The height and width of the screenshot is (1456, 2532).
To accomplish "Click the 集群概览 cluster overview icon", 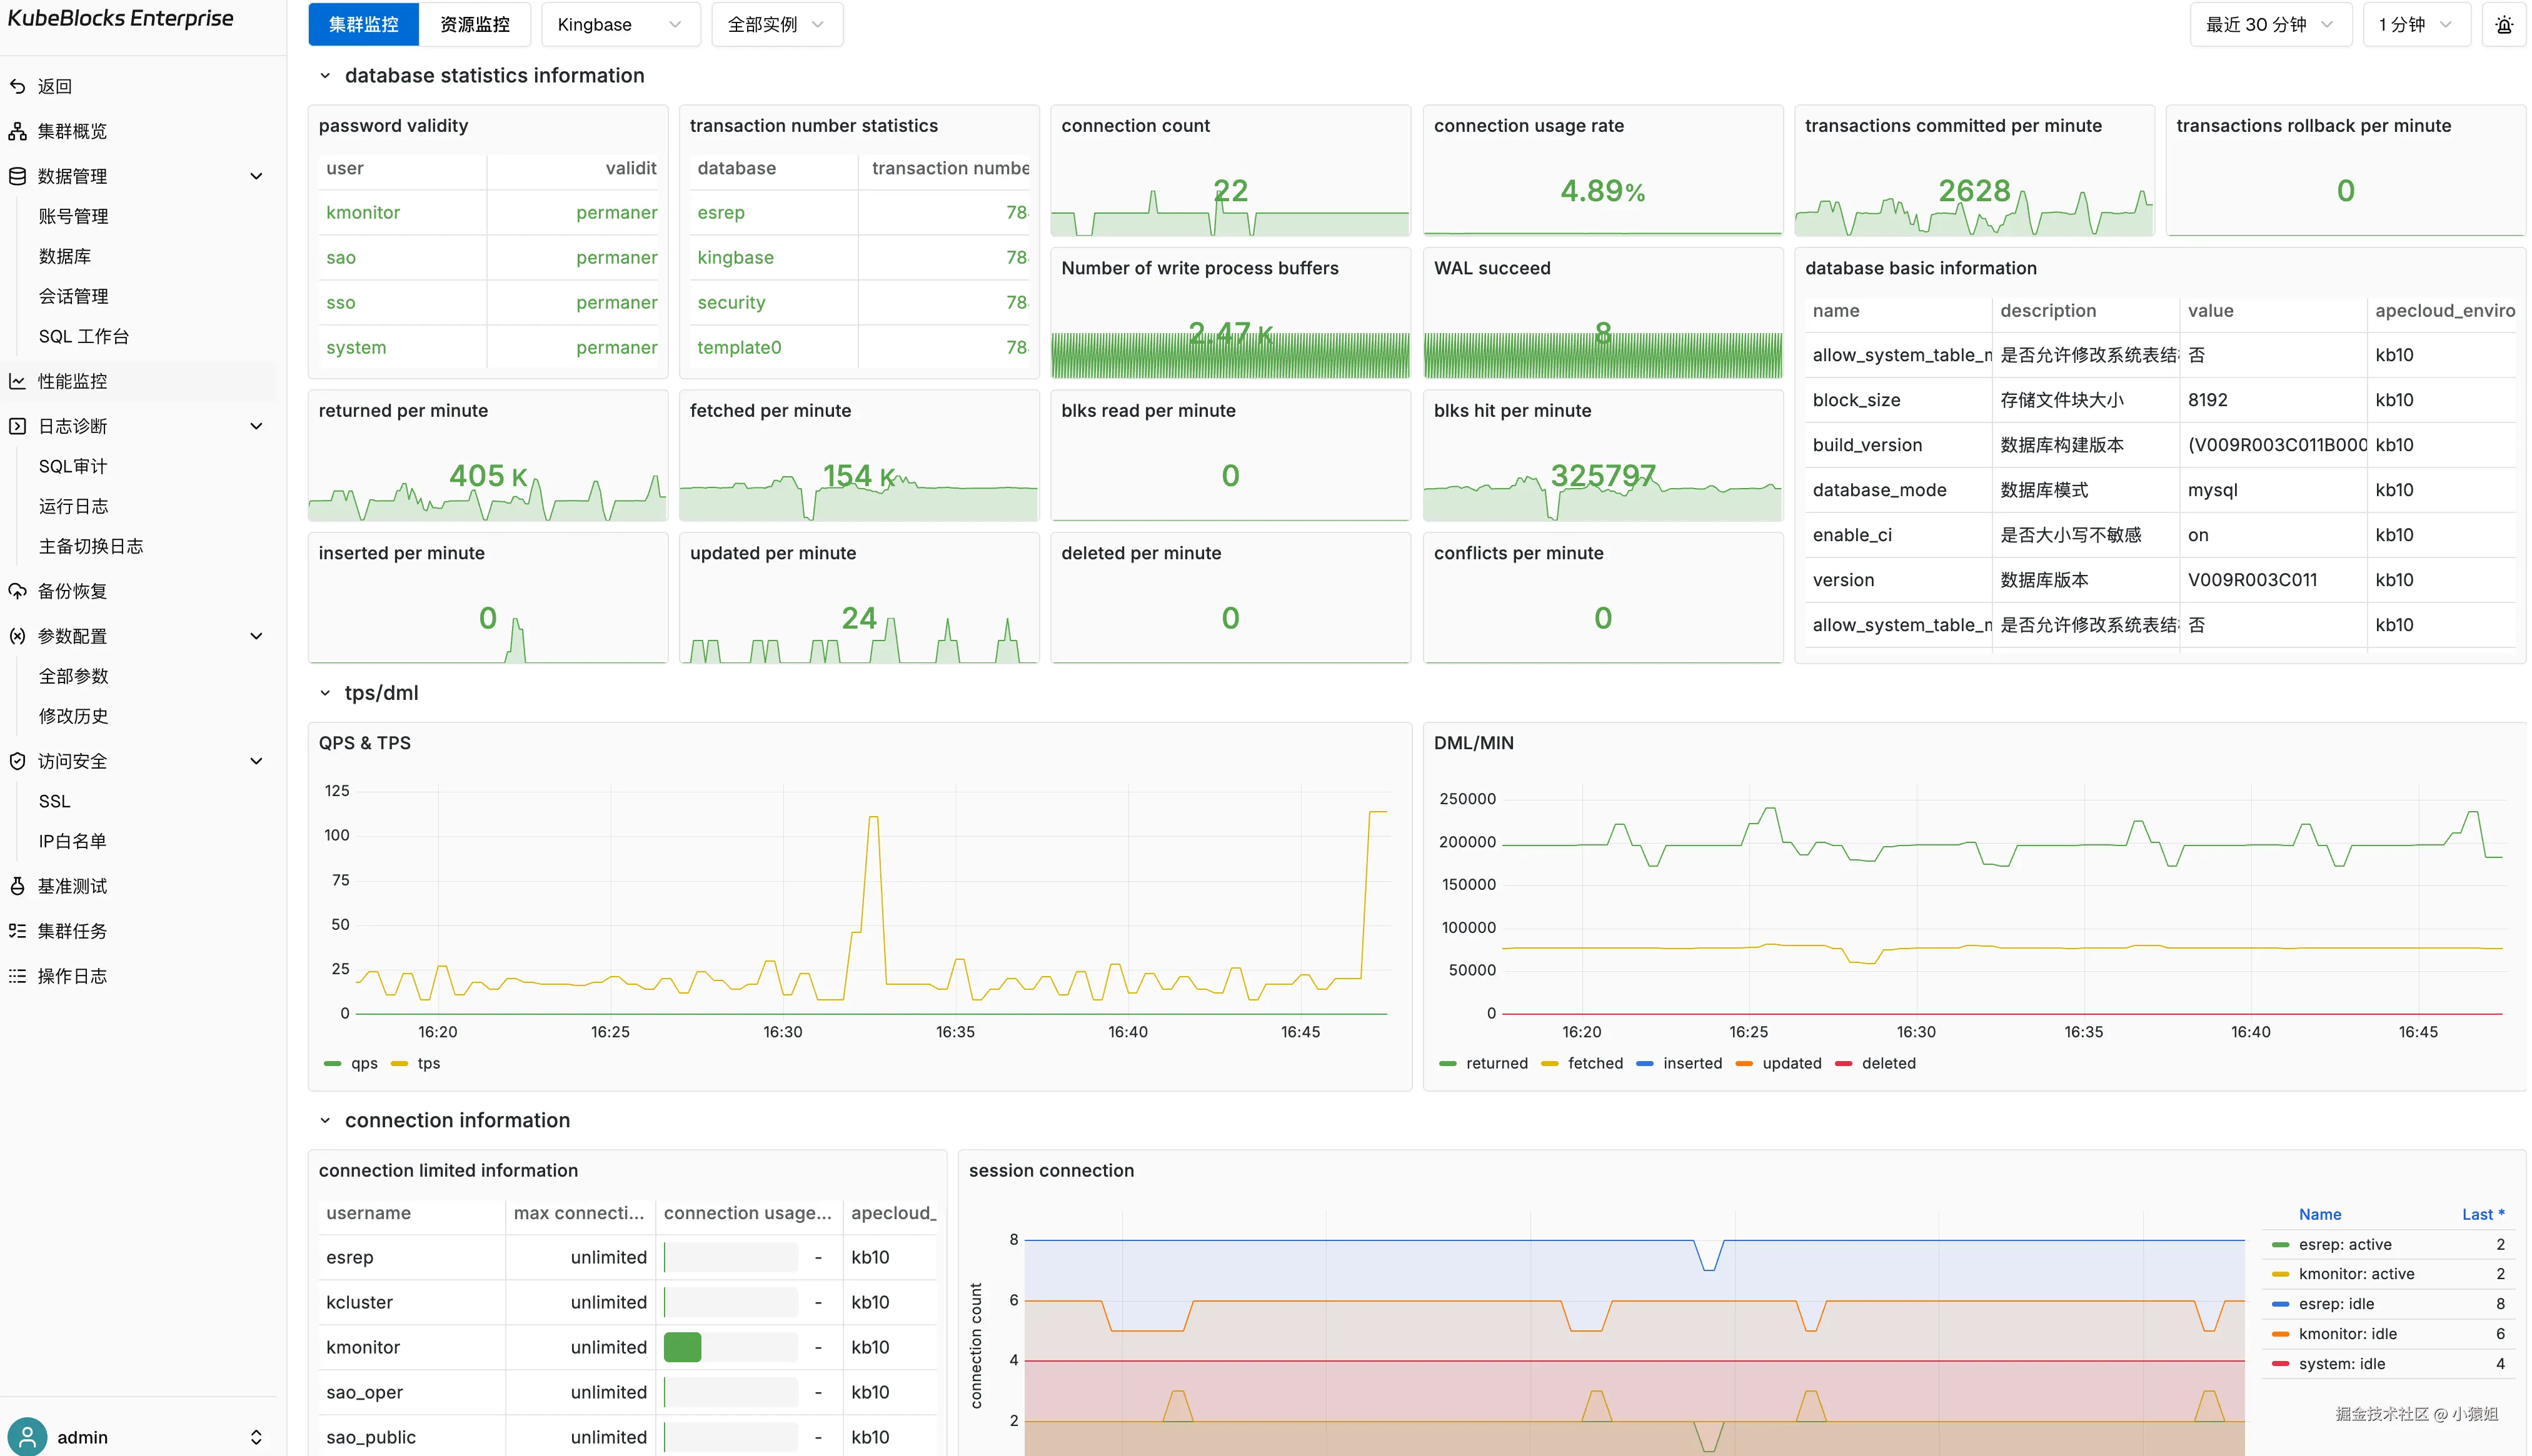I will (x=17, y=131).
